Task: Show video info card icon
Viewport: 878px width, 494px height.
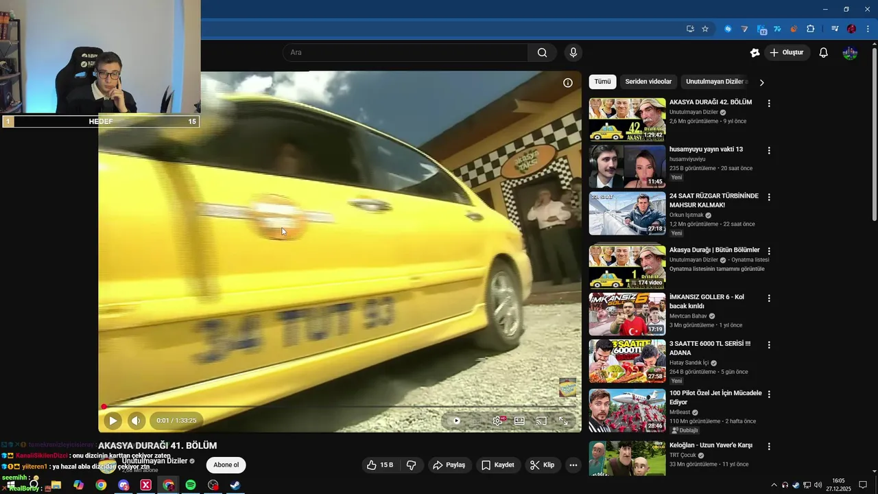Action: pyautogui.click(x=568, y=83)
